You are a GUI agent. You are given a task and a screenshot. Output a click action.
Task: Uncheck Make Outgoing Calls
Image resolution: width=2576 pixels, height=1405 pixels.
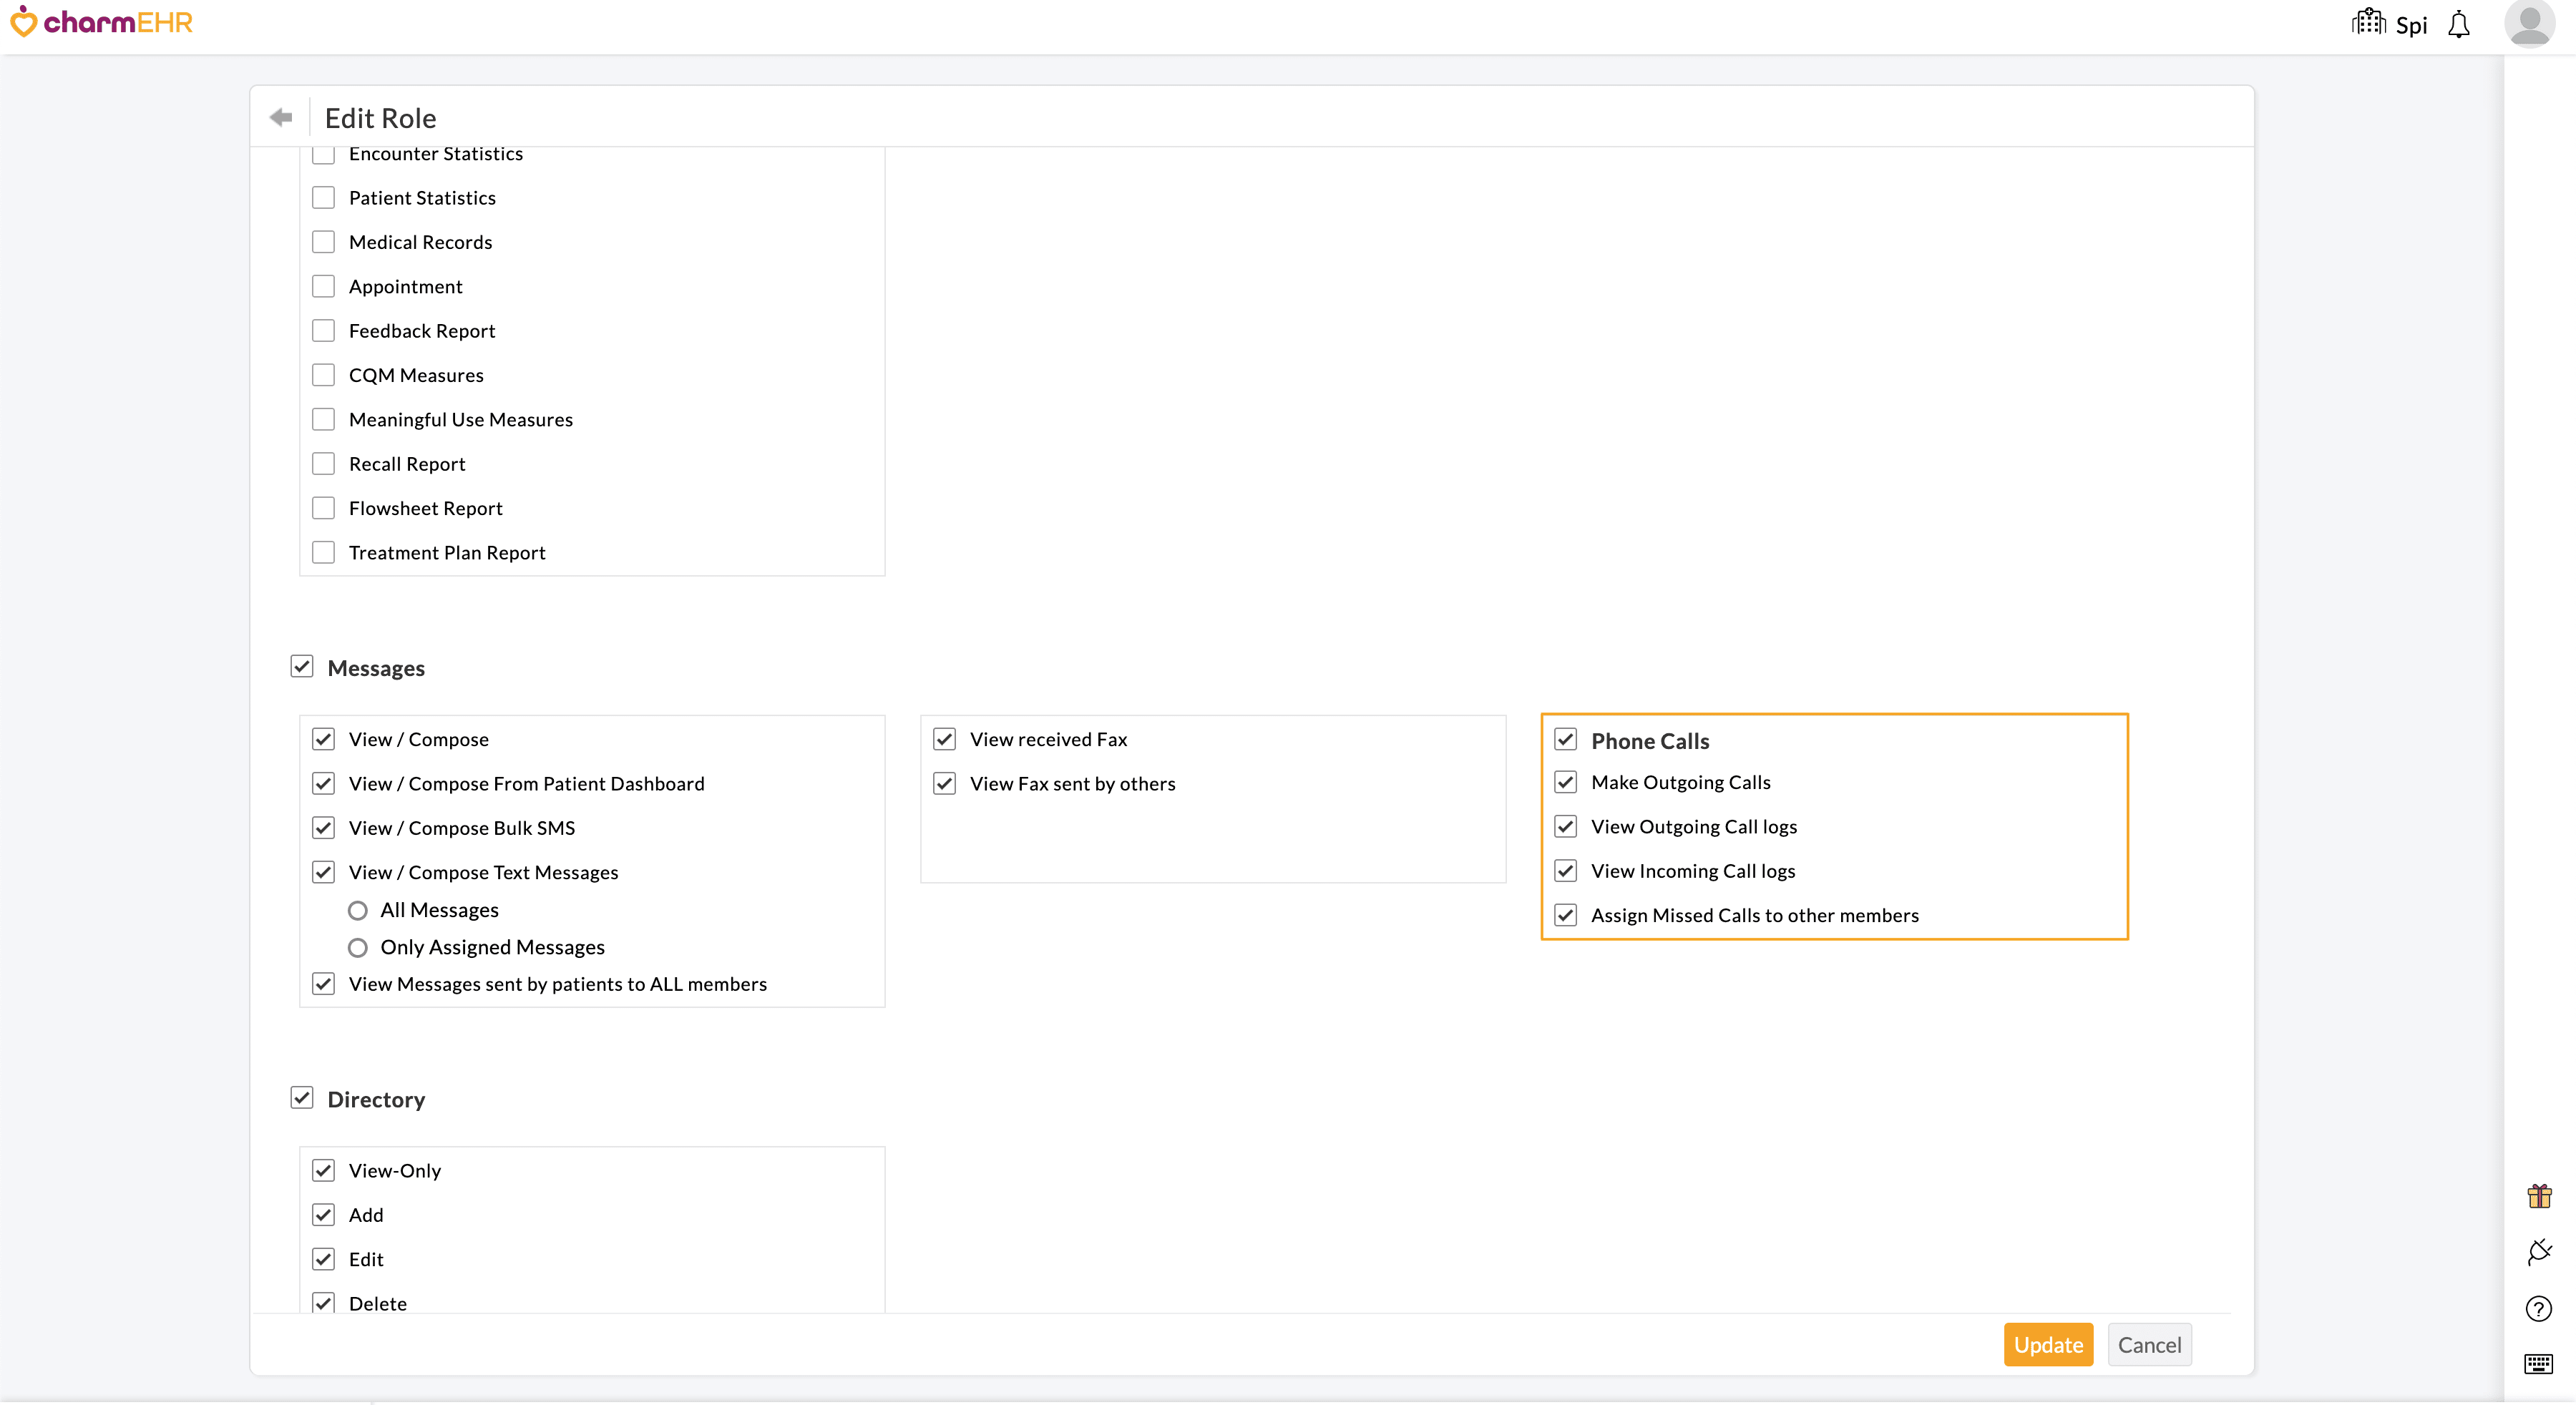click(x=1566, y=782)
